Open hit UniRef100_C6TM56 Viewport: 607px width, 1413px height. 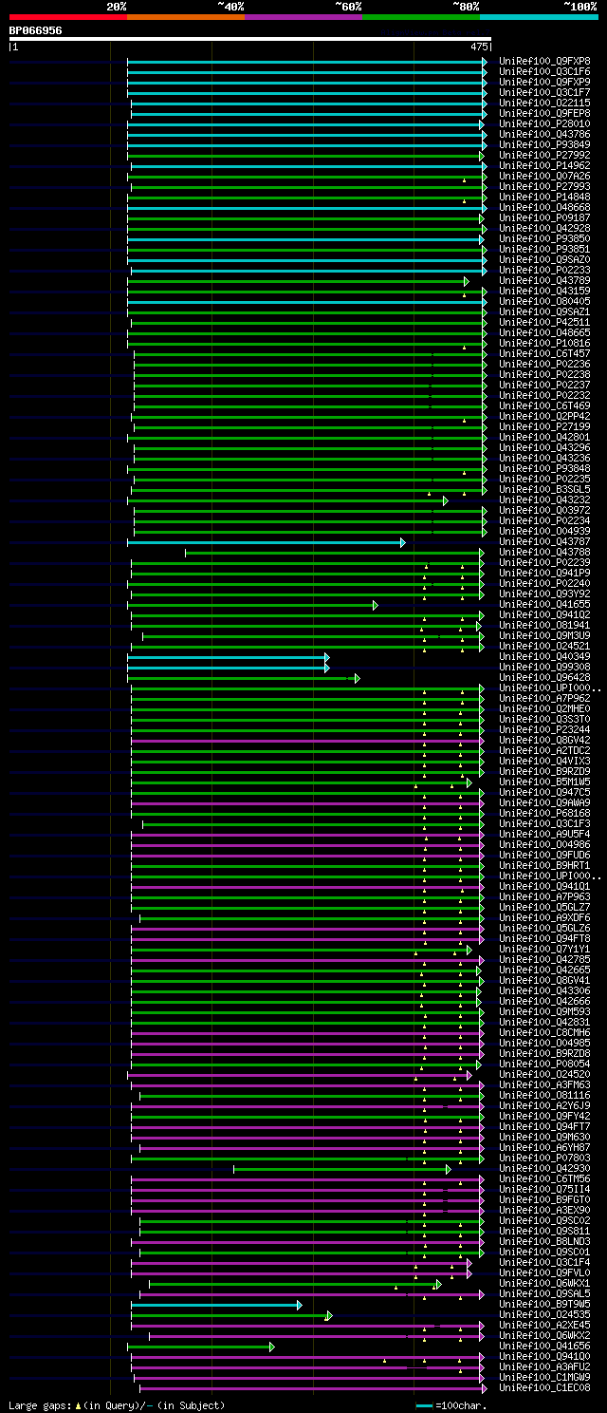[544, 1179]
